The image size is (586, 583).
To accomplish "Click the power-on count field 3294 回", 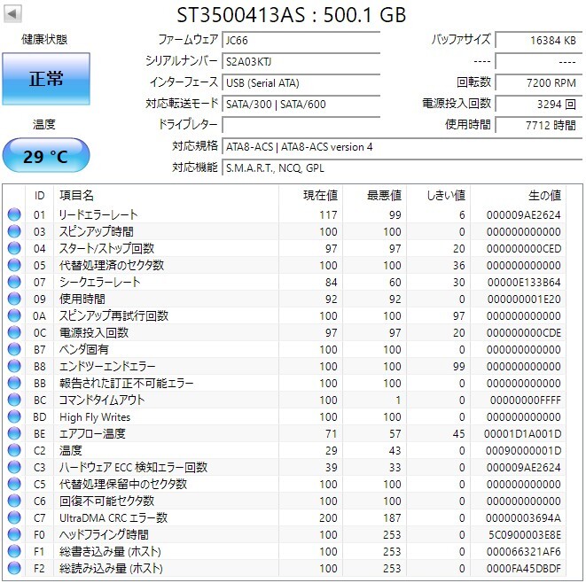I will click(x=539, y=104).
